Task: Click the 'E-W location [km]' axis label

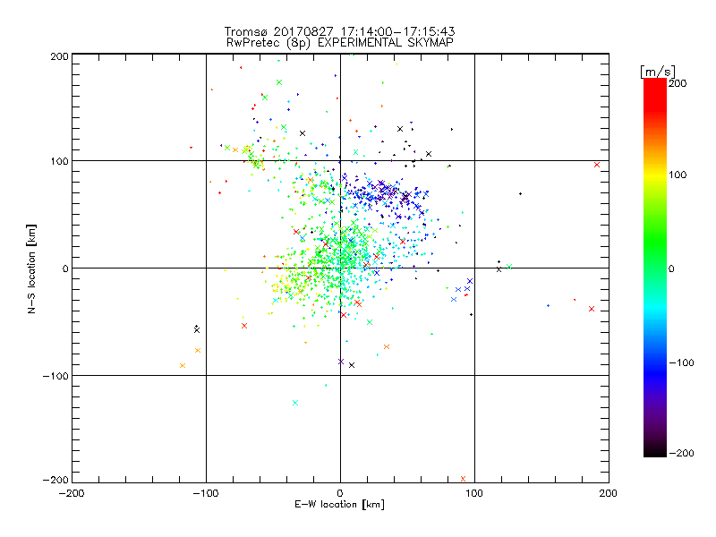Action: pos(339,505)
